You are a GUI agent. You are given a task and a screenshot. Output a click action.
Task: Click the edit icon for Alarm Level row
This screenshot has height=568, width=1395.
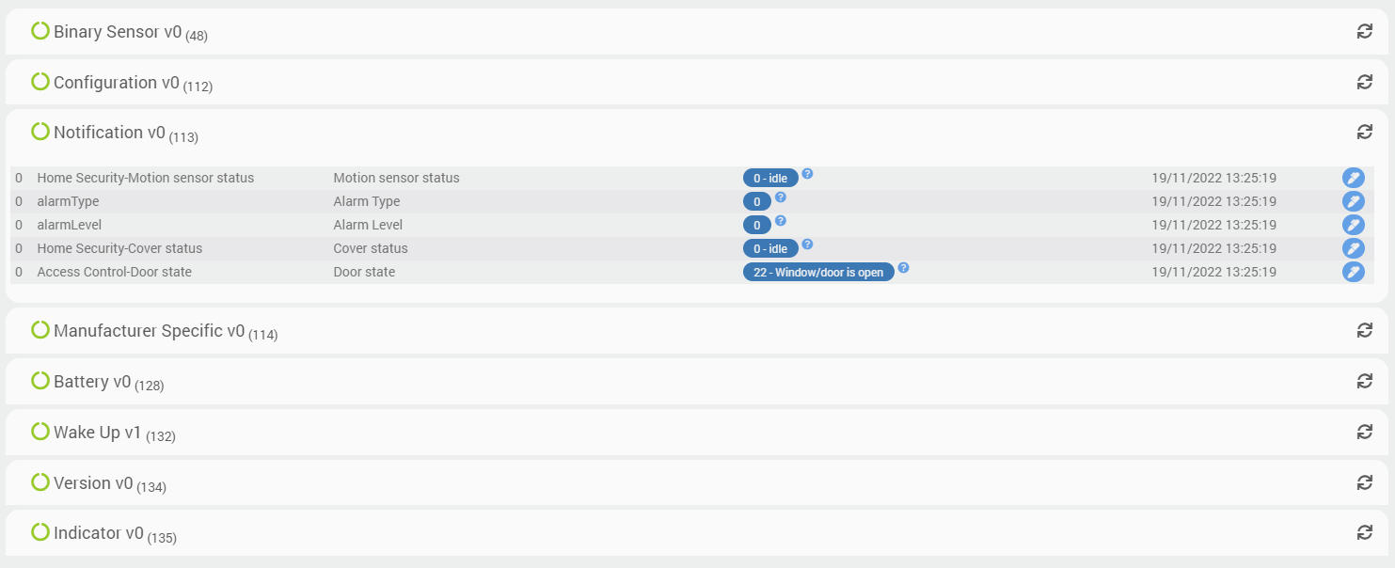point(1353,225)
